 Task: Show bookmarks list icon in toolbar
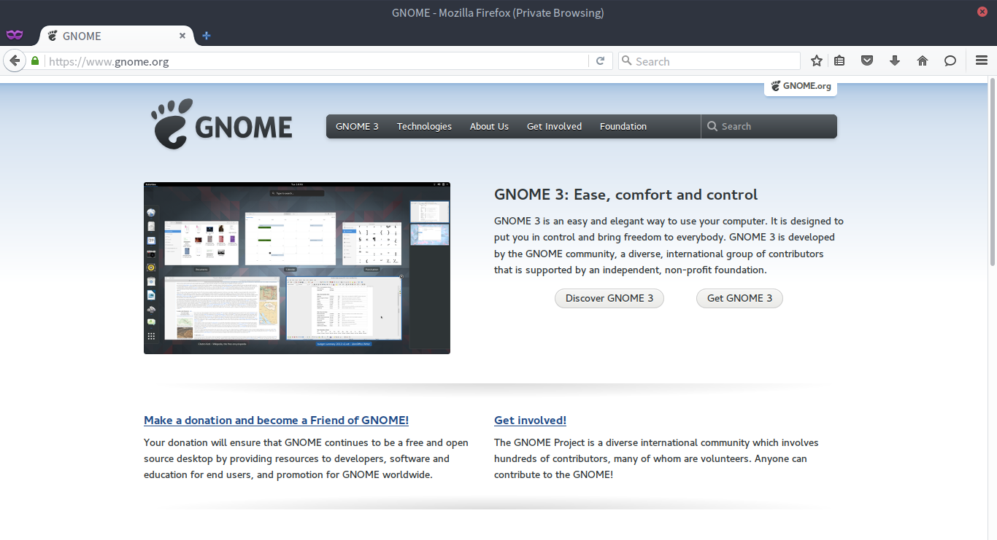[x=839, y=61]
